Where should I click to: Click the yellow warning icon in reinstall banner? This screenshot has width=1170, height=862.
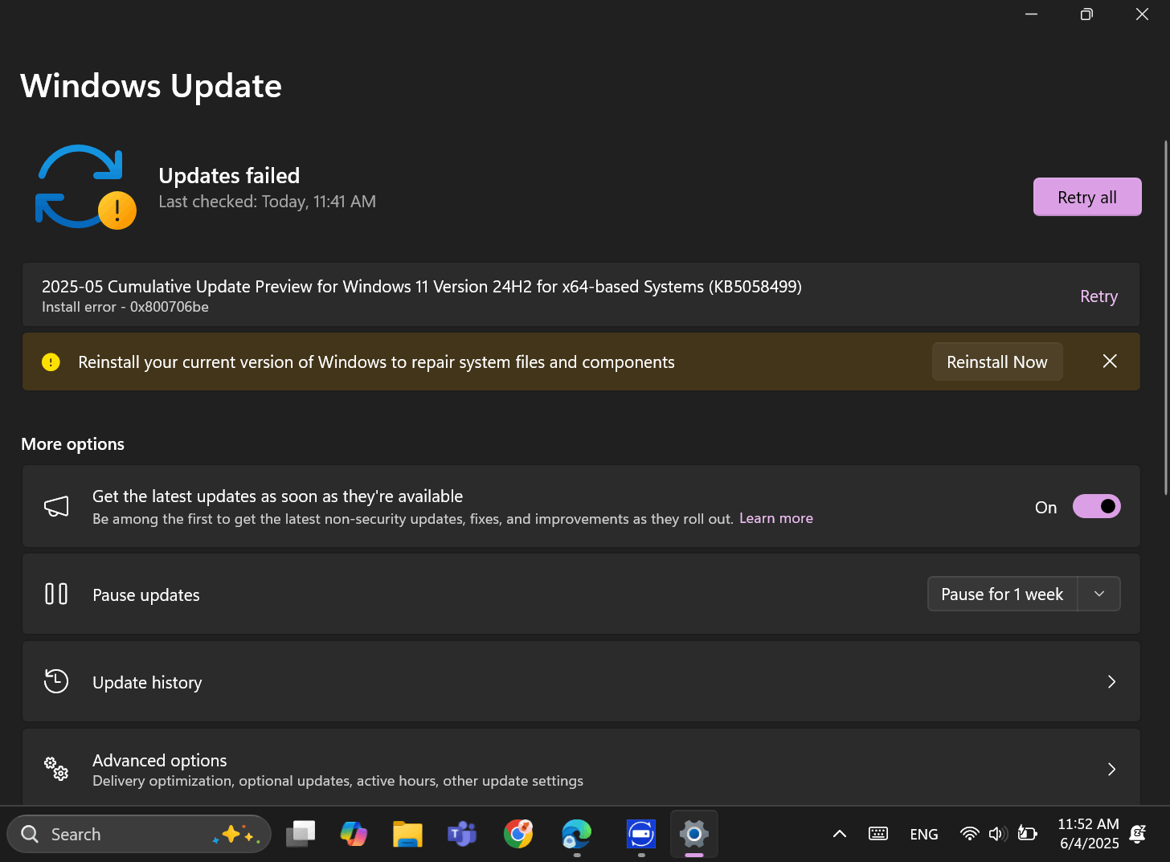click(51, 362)
